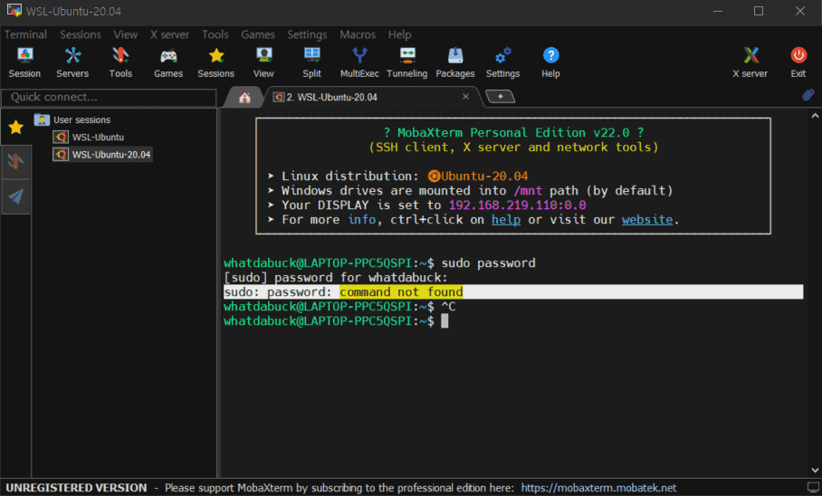Screen dimensions: 822x496
Task: Click the highlighted command not found text
Action: 401,291
